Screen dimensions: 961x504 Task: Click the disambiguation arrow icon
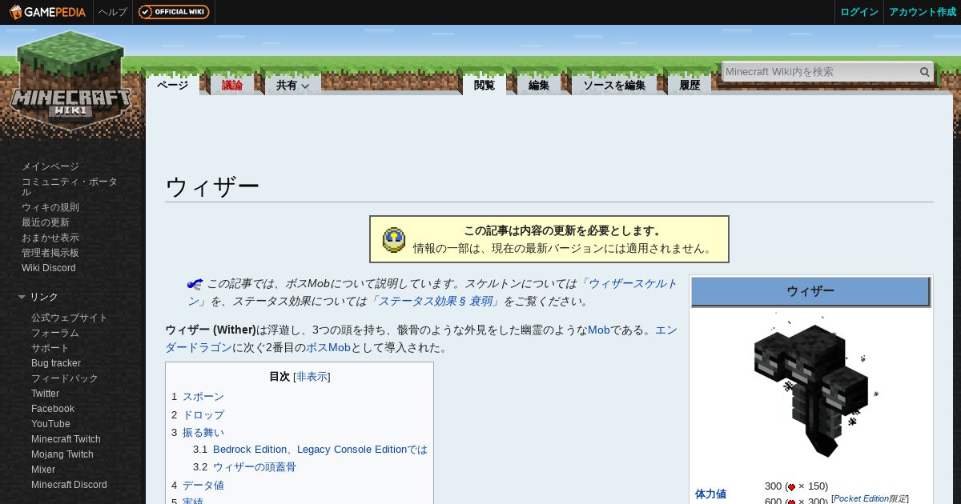(x=195, y=284)
